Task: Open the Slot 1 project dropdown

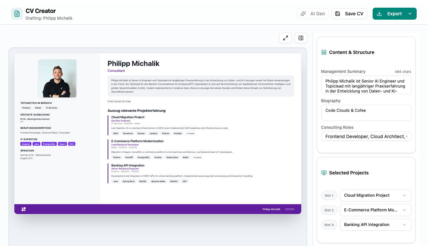Action: pos(375,195)
